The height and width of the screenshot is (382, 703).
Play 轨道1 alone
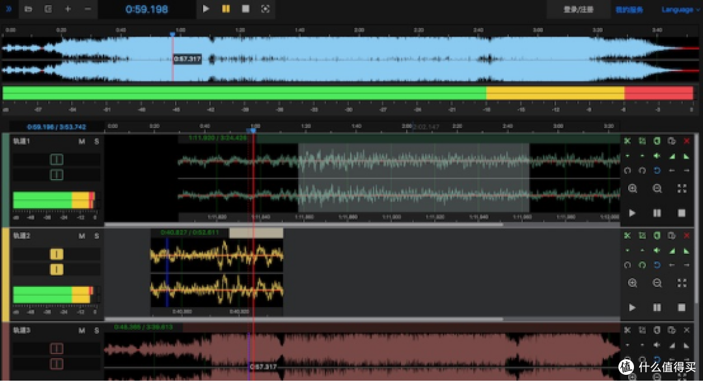[x=633, y=213]
